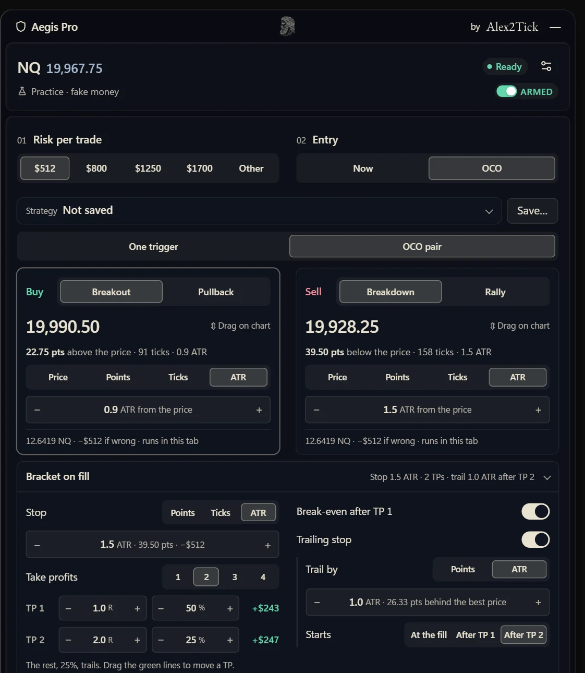Click the Aegis Pro shield icon
The height and width of the screenshot is (673, 585).
coord(21,27)
